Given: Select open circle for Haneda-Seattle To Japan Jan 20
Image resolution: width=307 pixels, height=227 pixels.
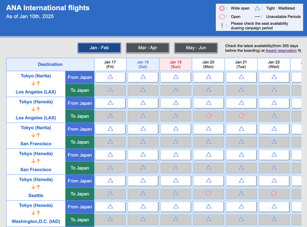Looking at the screenshot, I should (208, 193).
